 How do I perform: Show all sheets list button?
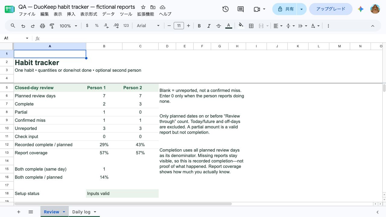[x=31, y=212]
